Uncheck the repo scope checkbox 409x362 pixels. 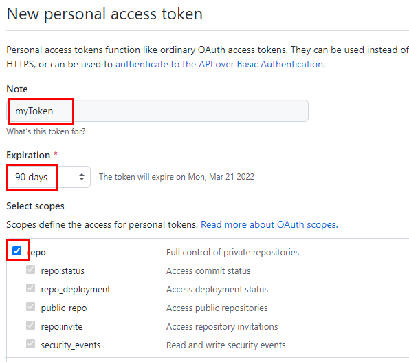click(17, 251)
